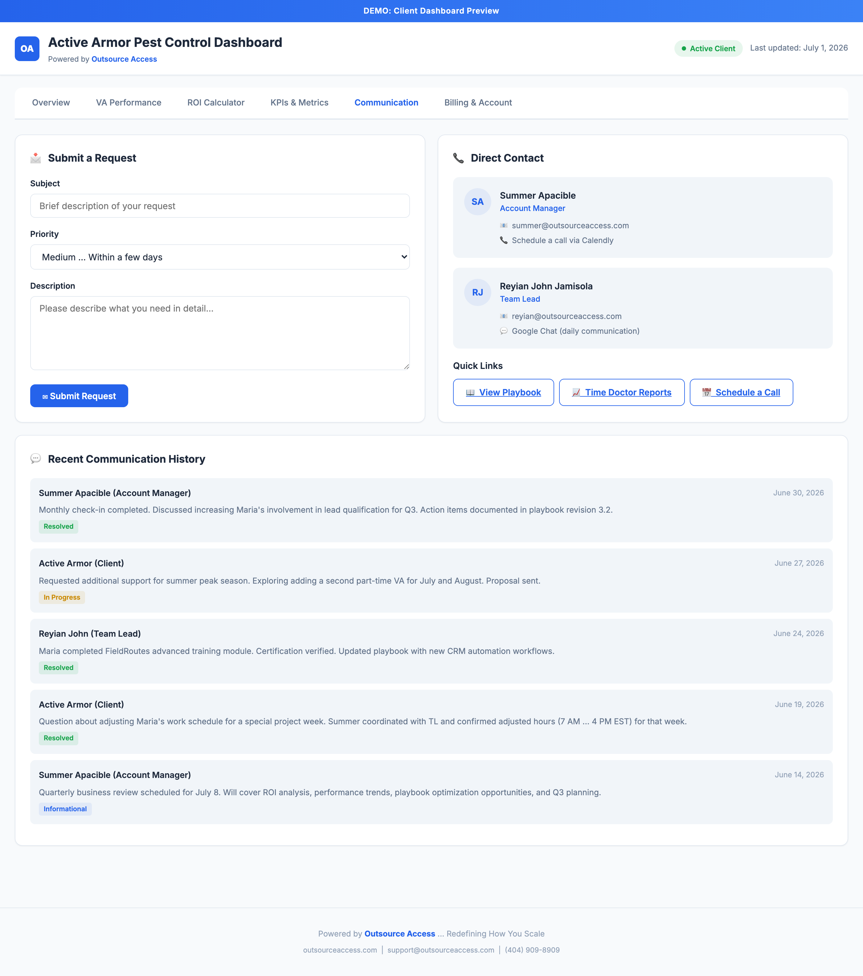Click the email icon beside reyian@outsourceaccess.com
Screen dimensions: 863x976
coord(504,316)
